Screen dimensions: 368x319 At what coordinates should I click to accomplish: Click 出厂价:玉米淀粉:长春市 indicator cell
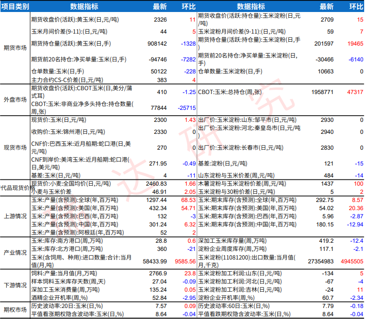pos(241,148)
